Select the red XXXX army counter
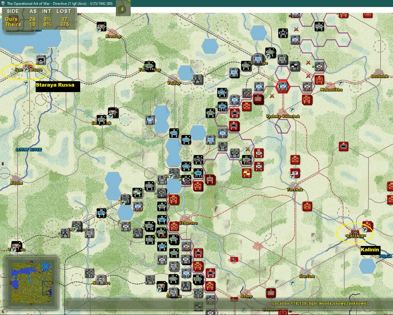 pyautogui.click(x=247, y=173)
